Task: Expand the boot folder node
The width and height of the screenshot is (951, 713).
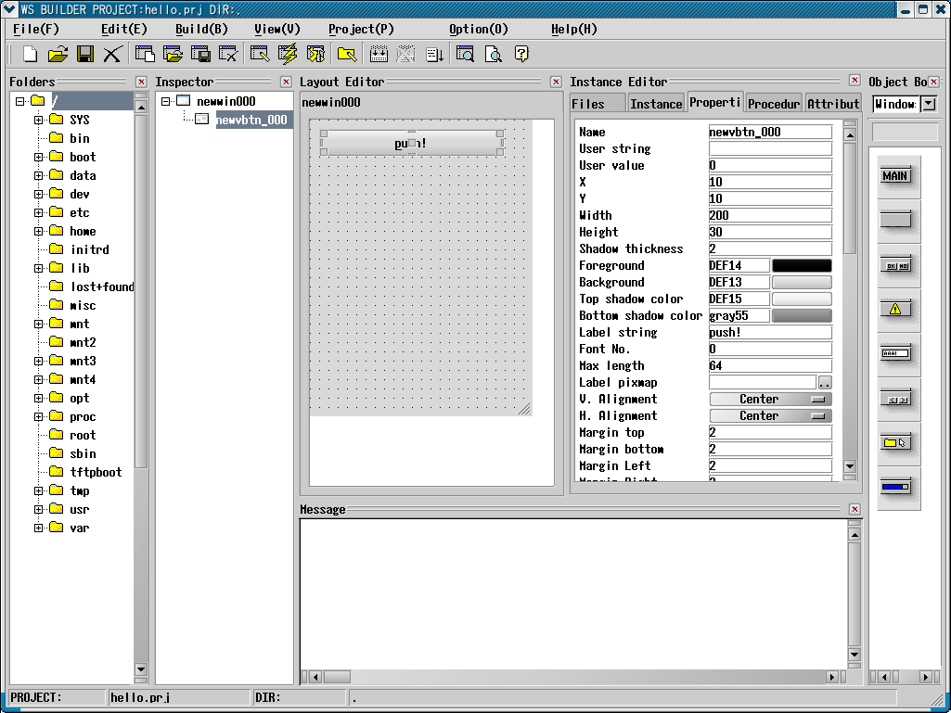Action: pos(38,157)
